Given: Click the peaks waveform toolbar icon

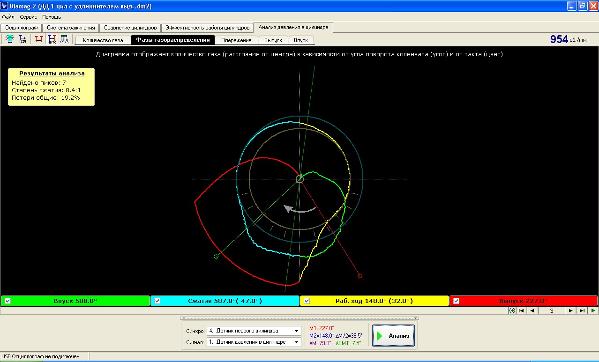Looking at the screenshot, I should click(64, 40).
